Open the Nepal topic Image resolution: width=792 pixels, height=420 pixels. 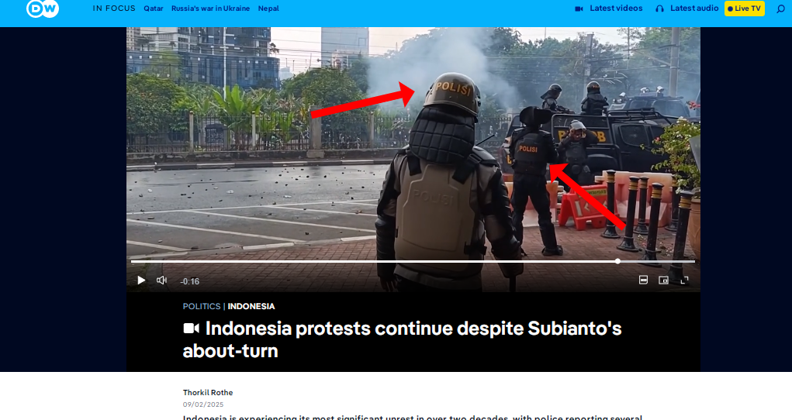[268, 9]
